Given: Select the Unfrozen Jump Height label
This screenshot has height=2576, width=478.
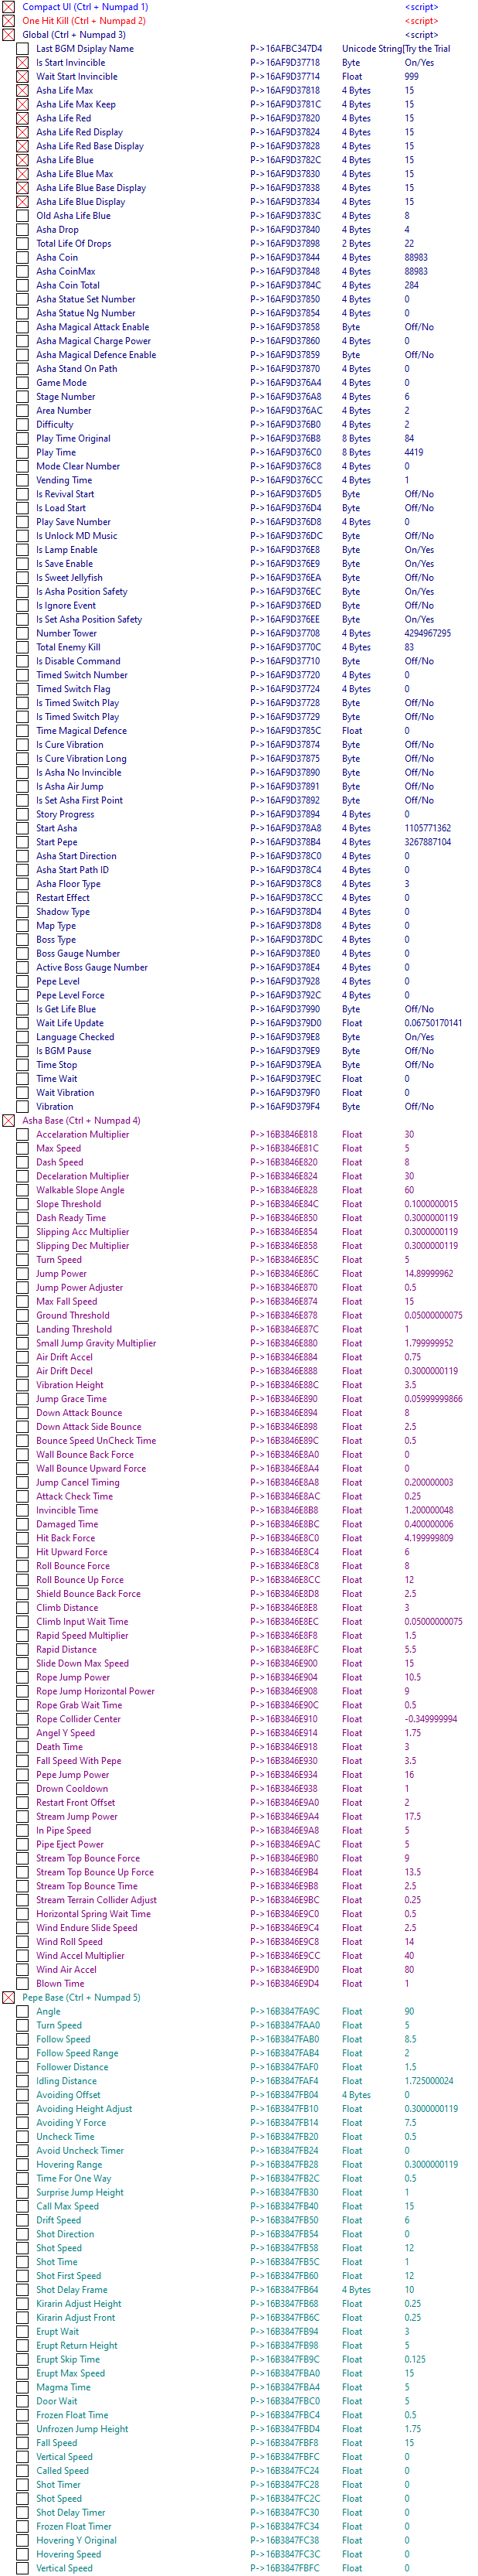Looking at the screenshot, I should coord(82,2429).
